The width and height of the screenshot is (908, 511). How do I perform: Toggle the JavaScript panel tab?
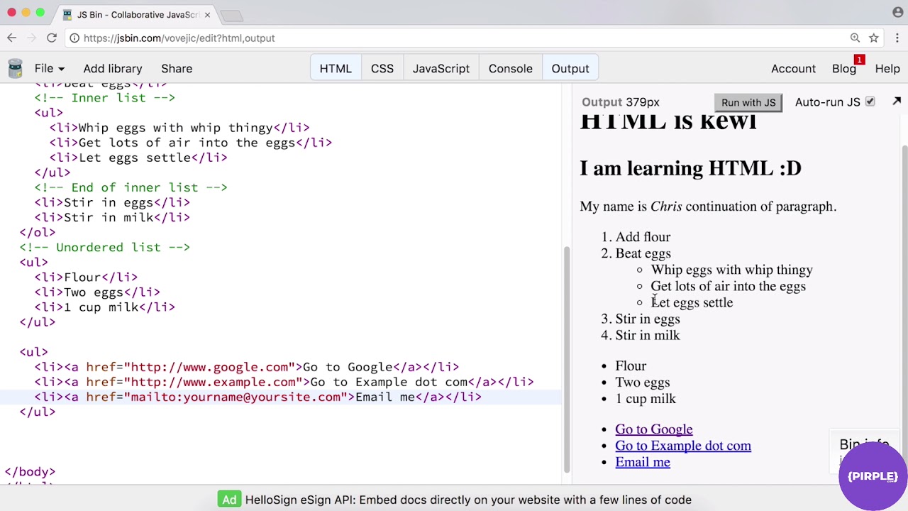tap(441, 68)
